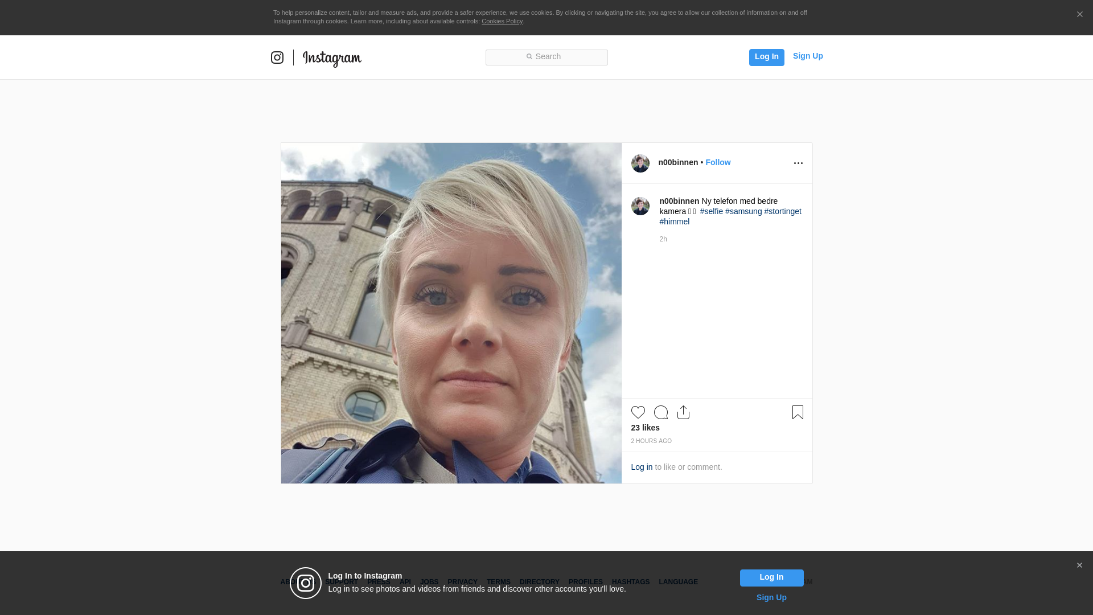Click the large Instagram icon in login banner
Image resolution: width=1093 pixels, height=615 pixels.
pos(306,583)
